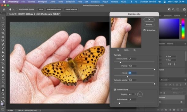The width and height of the screenshot is (187, 112).
Task: Click the 100% zoom button
Action: [x=41, y=9]
